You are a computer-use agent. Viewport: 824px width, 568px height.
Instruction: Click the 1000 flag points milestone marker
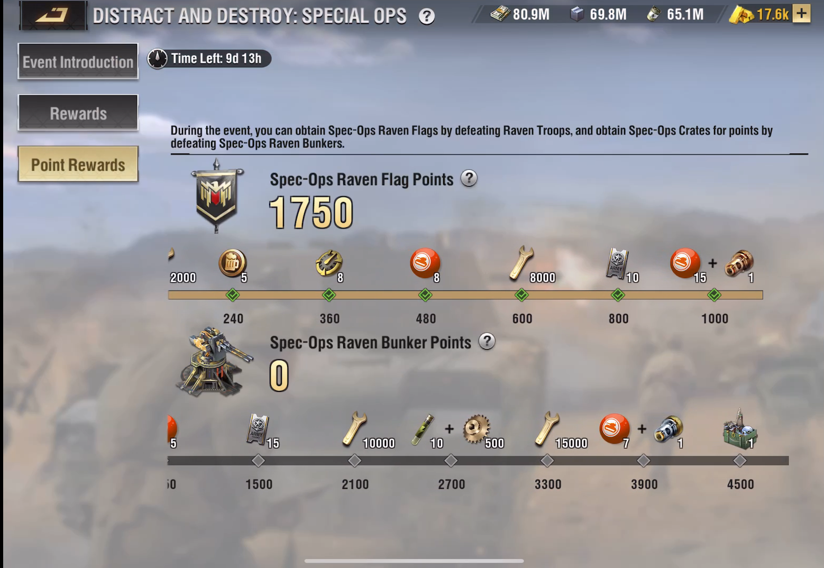pos(714,295)
